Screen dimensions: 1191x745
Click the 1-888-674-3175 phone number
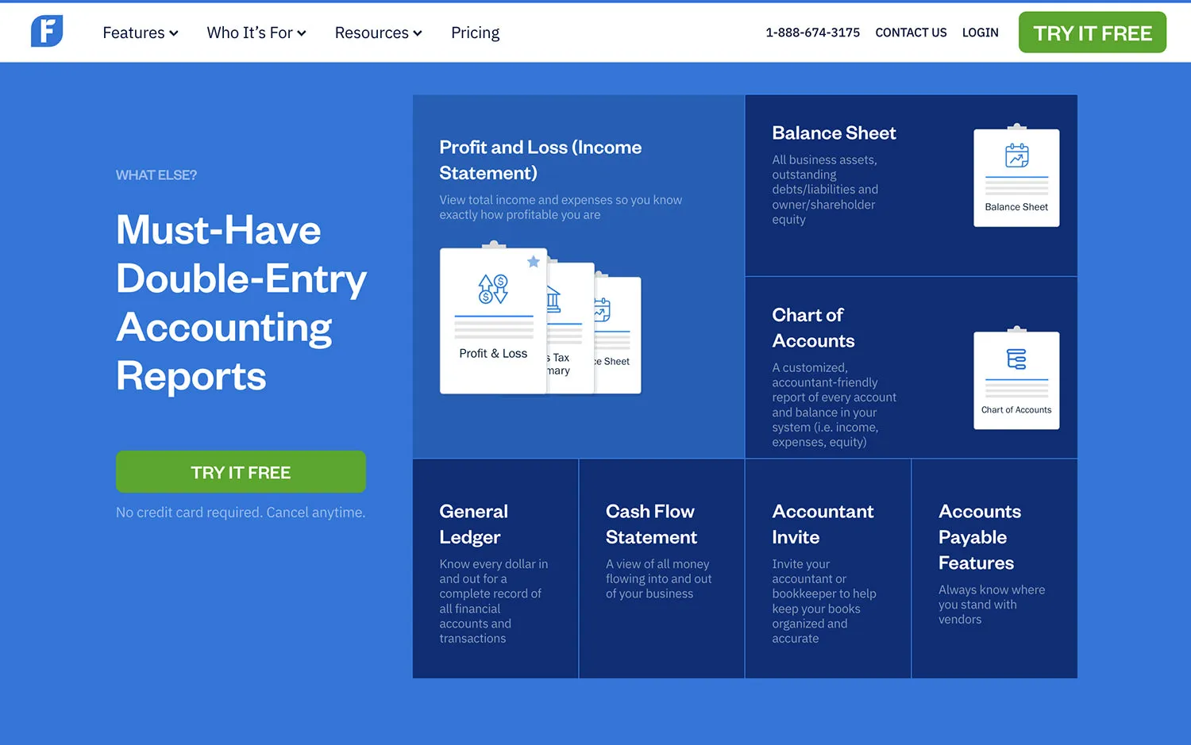(x=812, y=33)
